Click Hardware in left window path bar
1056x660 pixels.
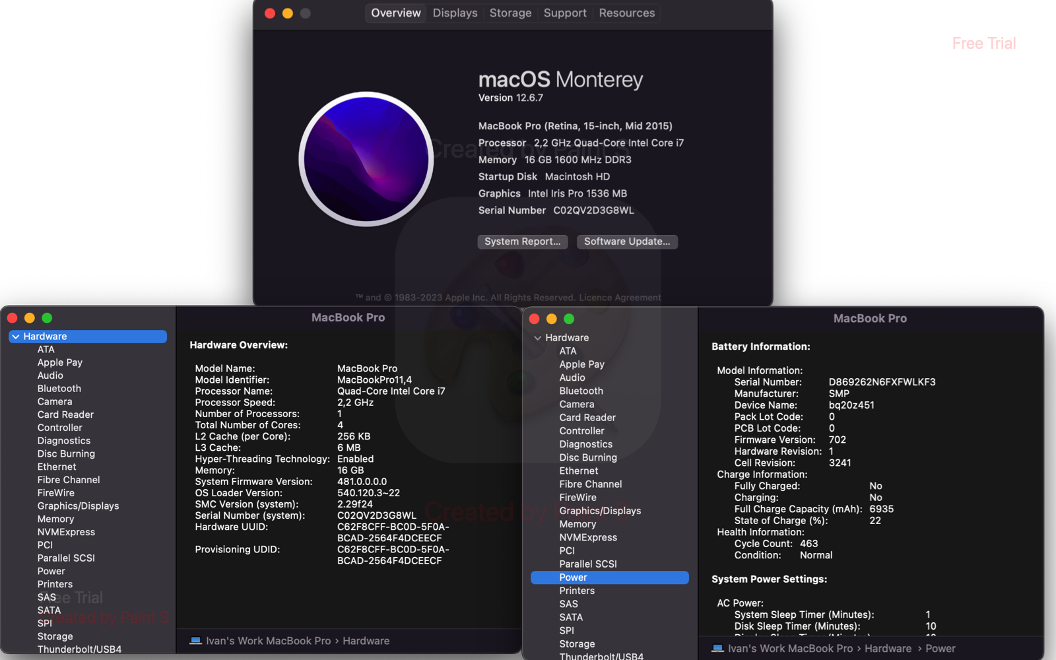tap(366, 641)
